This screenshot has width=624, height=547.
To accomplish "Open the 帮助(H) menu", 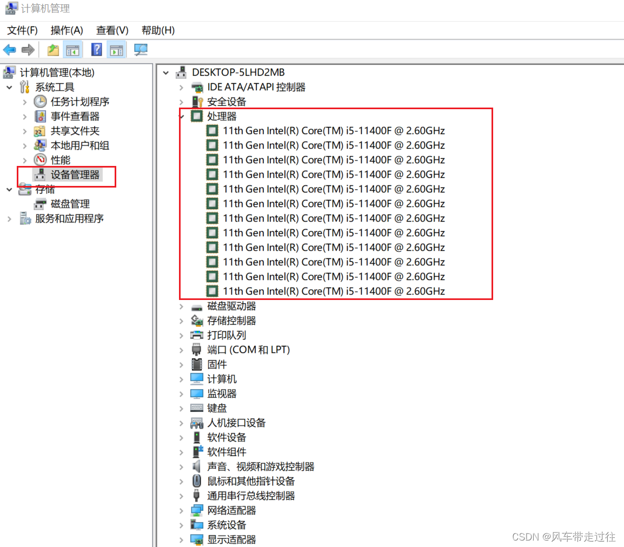I will pos(158,30).
